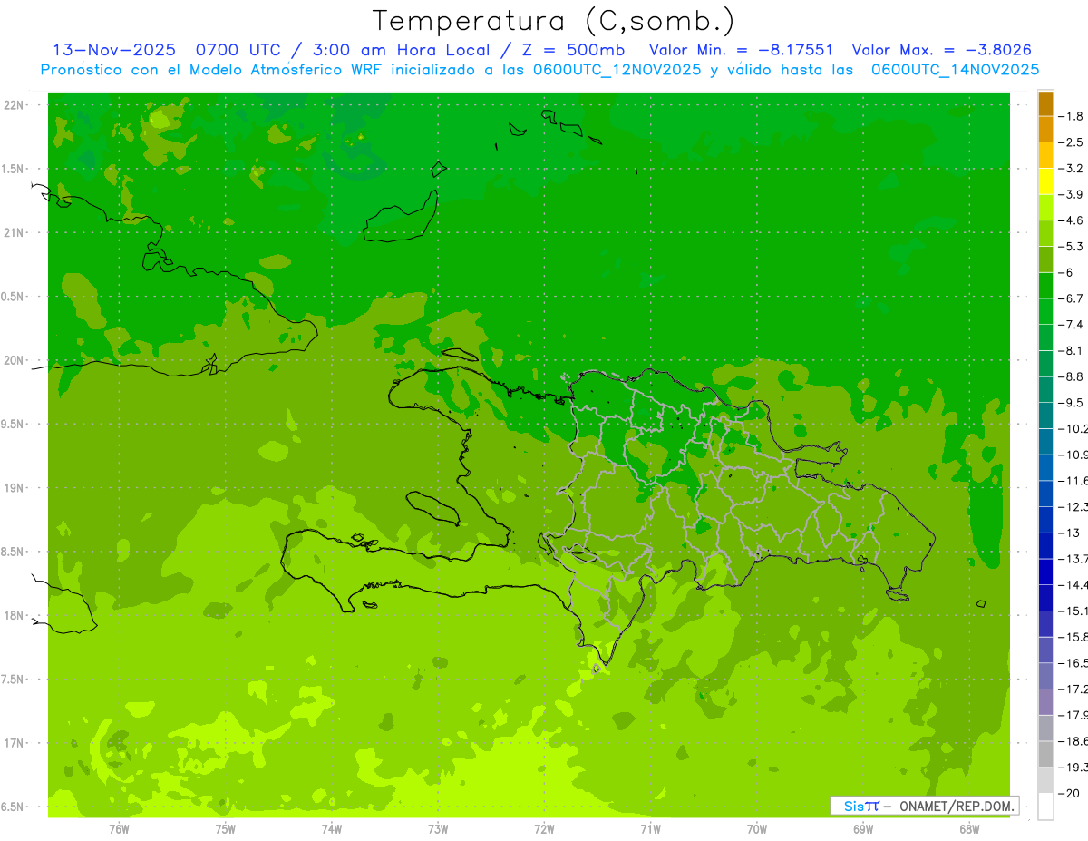Screen dimensions: 1088x841
Task: Click the "74W" longitude label
Action: click(332, 829)
